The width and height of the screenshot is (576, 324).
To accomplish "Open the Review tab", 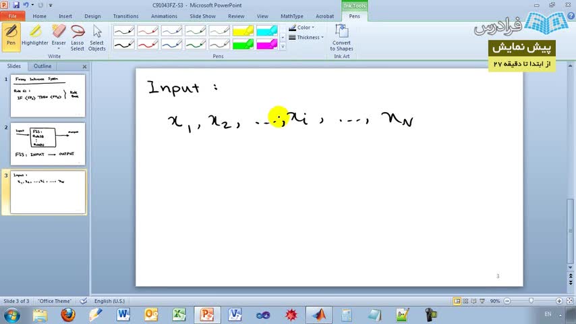I will [236, 16].
